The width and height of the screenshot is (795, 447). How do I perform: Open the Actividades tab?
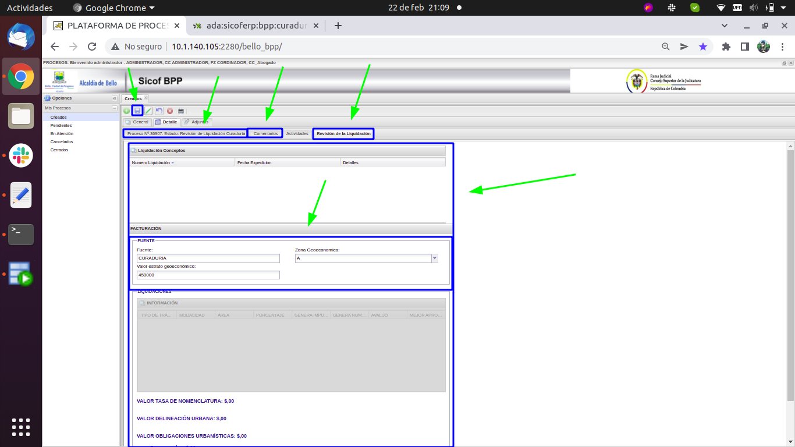click(297, 133)
